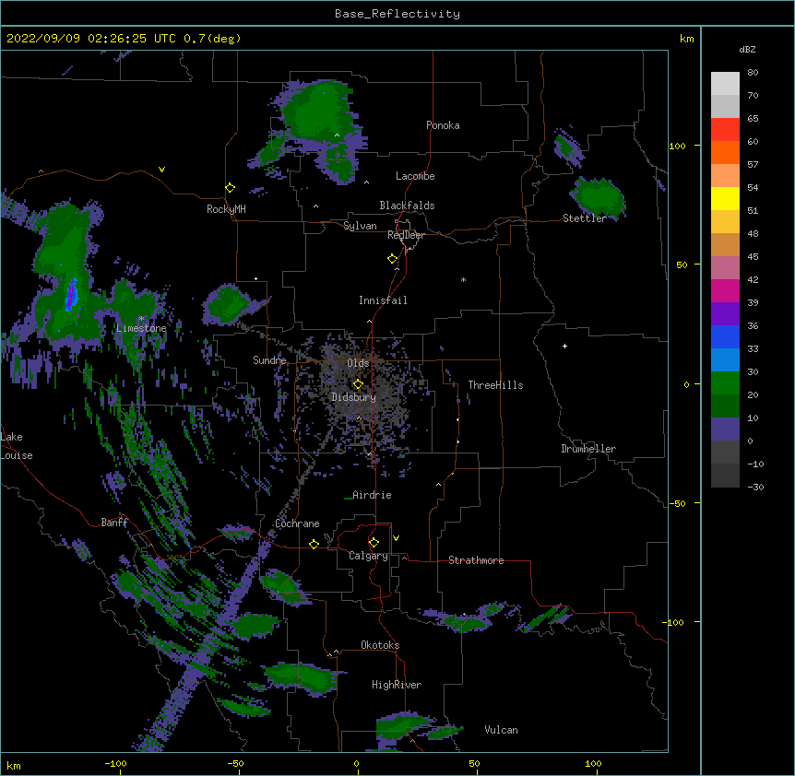Select the 100 tick on right axis

click(x=677, y=146)
